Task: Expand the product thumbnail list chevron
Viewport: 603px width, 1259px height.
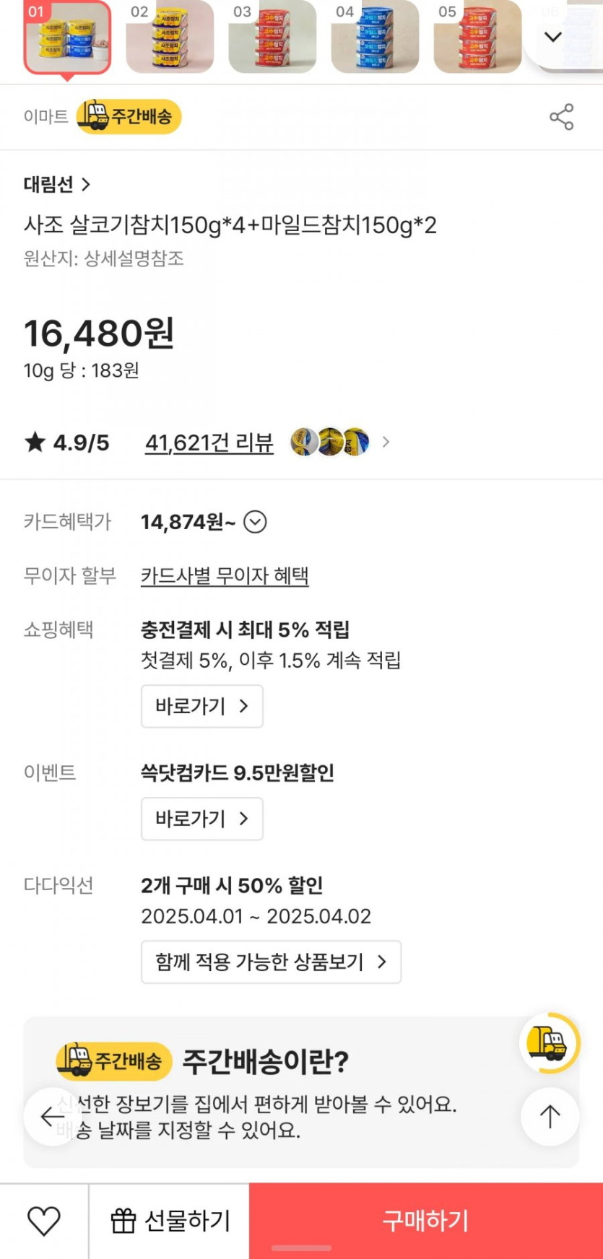Action: (553, 37)
